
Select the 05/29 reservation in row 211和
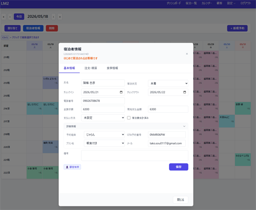211,57
